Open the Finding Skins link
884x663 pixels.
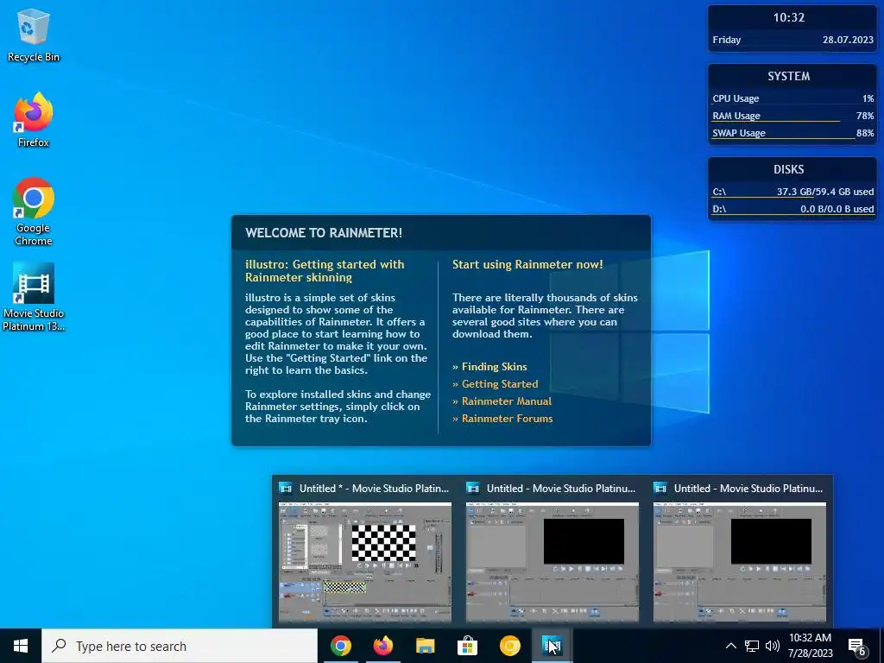tap(494, 366)
